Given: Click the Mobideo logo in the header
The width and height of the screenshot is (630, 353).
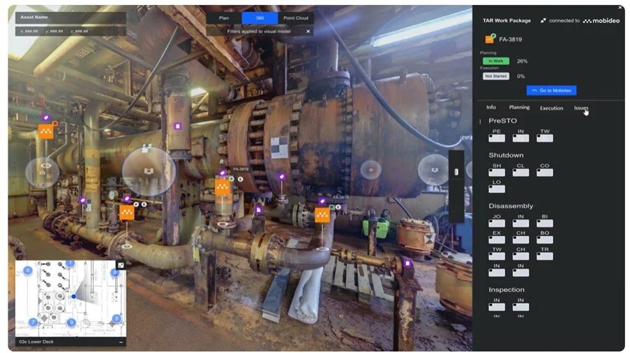Looking at the screenshot, I should [600, 21].
